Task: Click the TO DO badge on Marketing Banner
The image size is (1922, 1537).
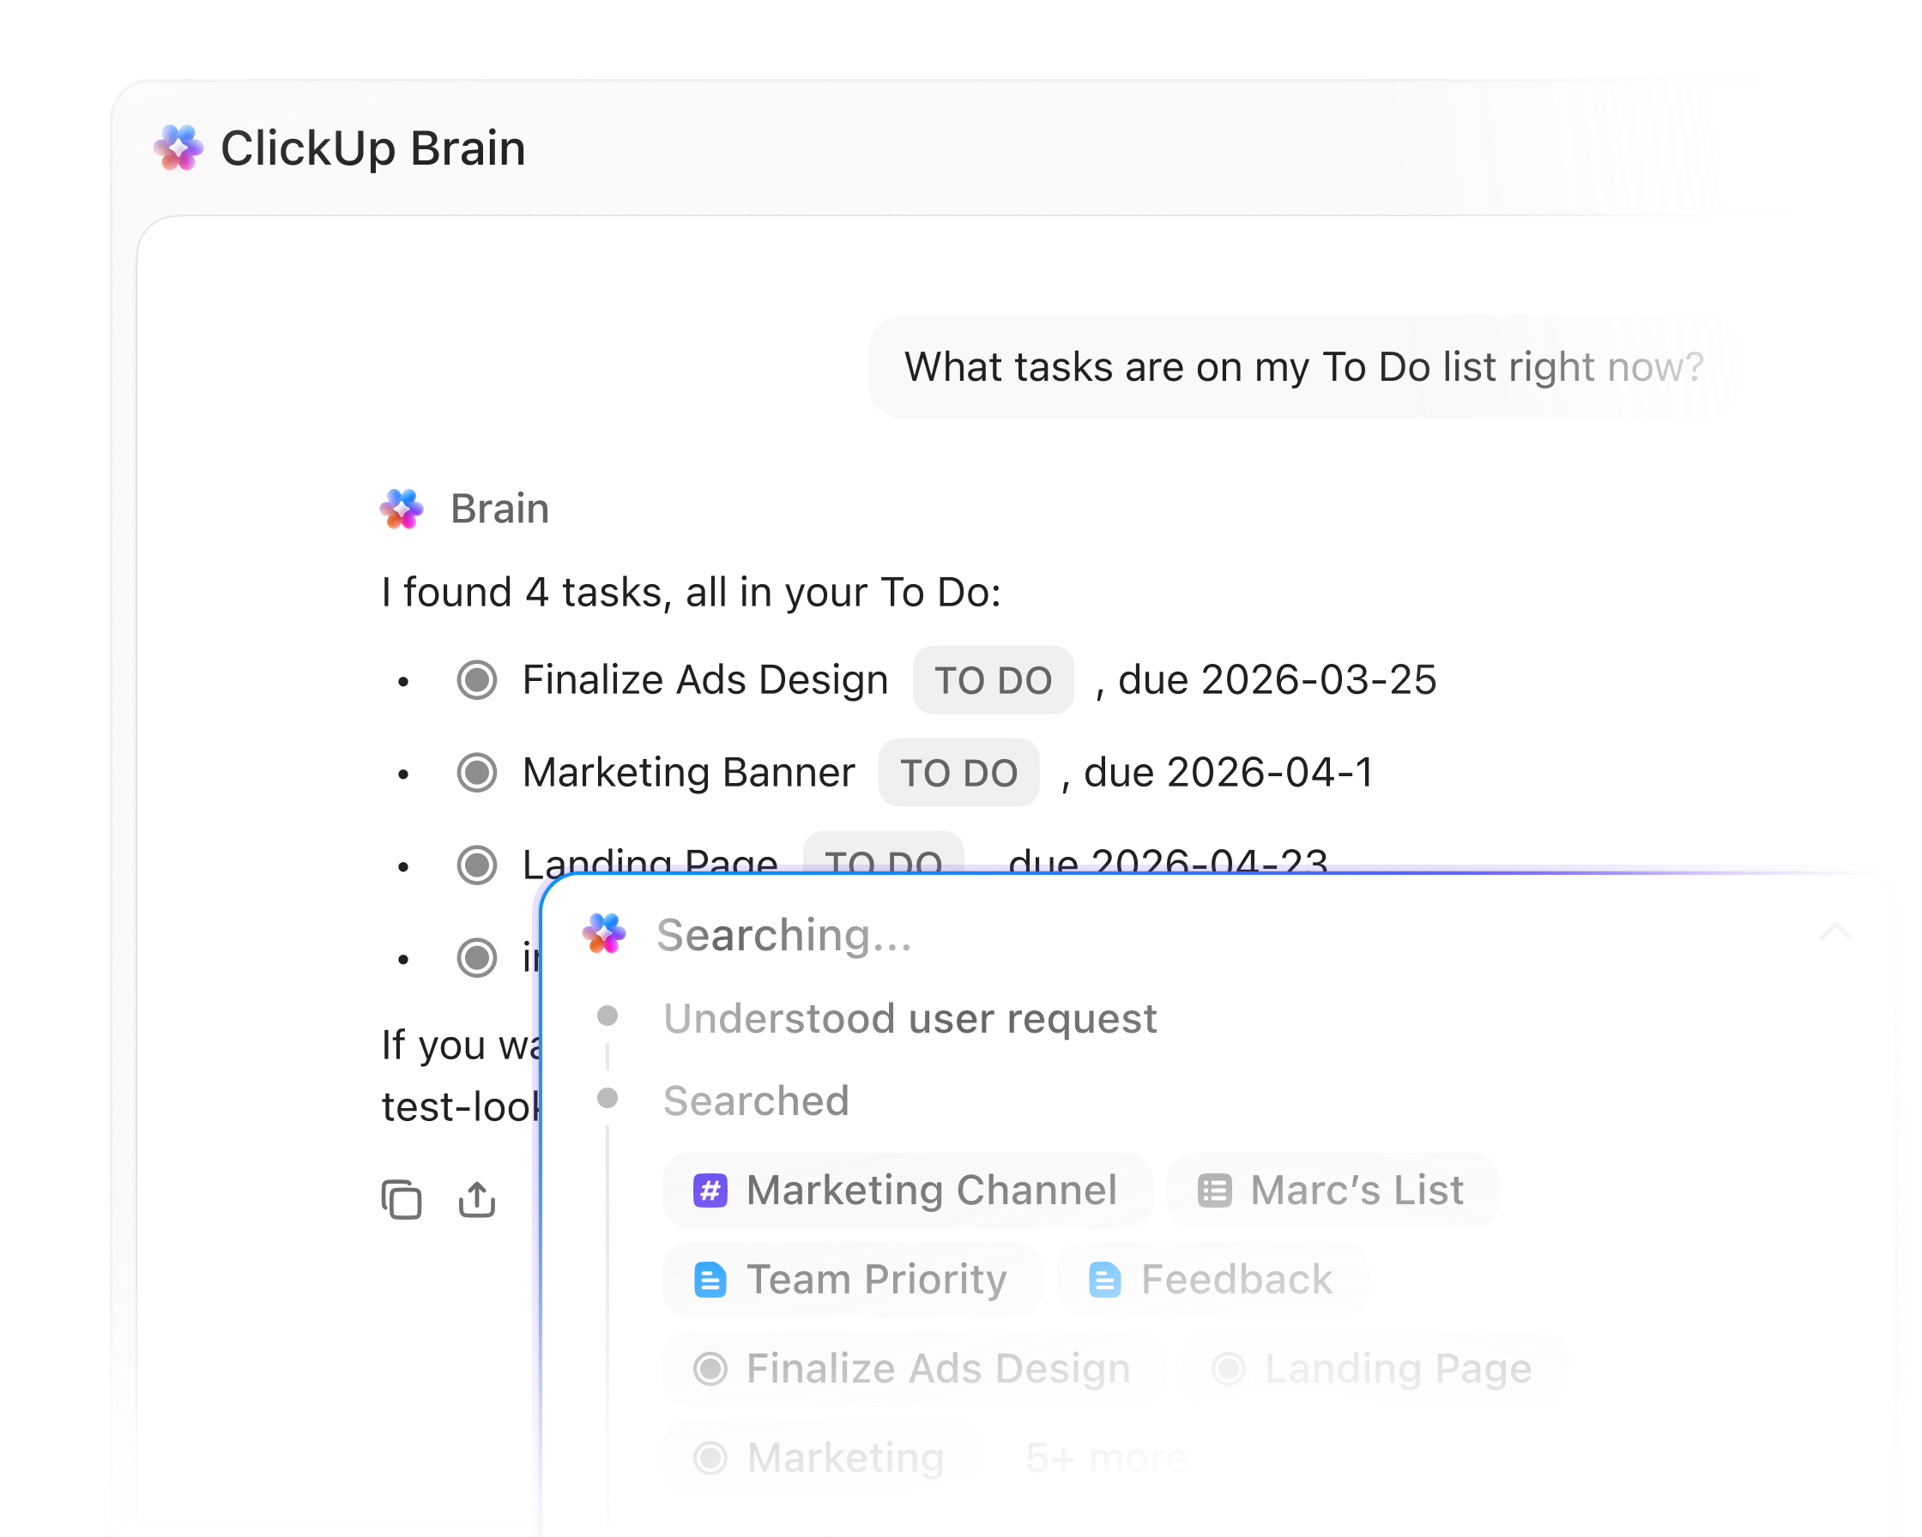Action: coord(959,773)
